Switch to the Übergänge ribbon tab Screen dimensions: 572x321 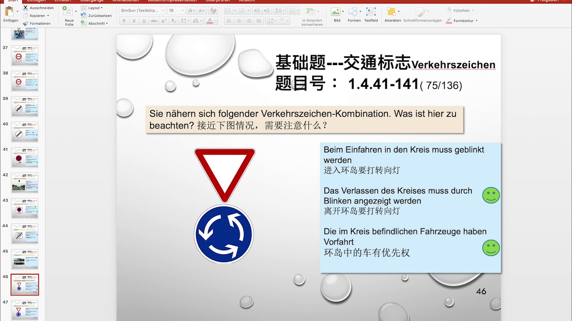91,1
